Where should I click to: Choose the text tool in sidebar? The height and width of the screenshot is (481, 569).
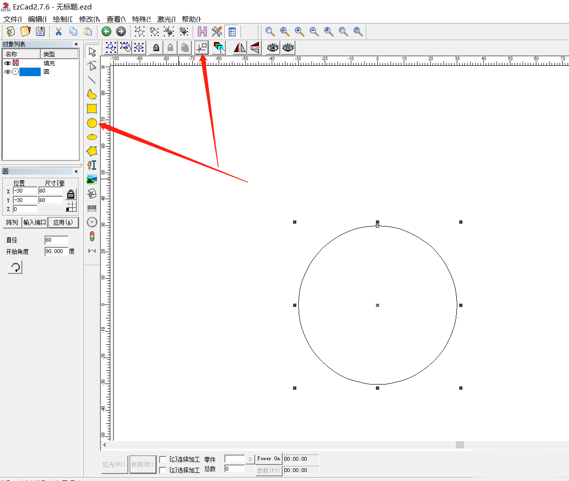[92, 165]
